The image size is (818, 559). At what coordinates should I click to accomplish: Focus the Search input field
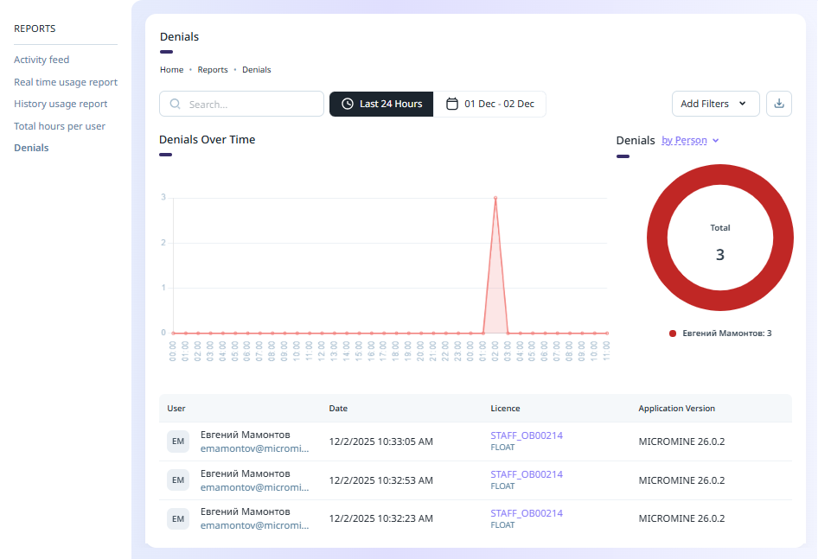[251, 104]
